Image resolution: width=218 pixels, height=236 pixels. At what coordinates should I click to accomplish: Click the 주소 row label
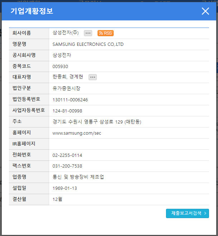tap(17, 121)
